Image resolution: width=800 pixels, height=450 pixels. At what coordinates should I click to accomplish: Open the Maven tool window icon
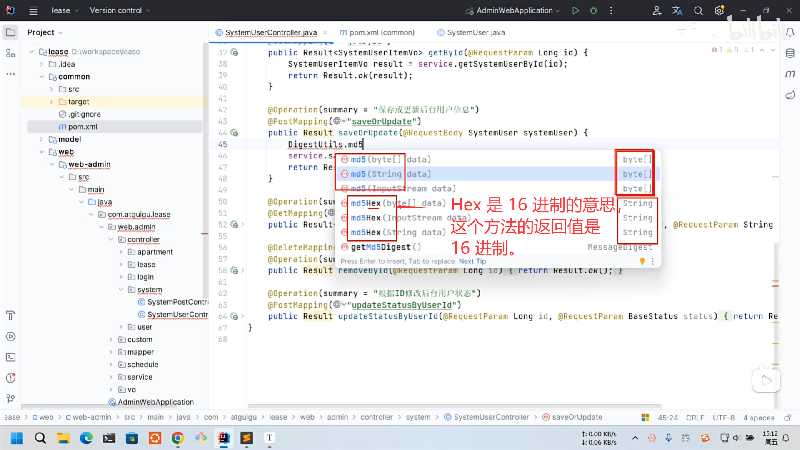click(x=790, y=74)
